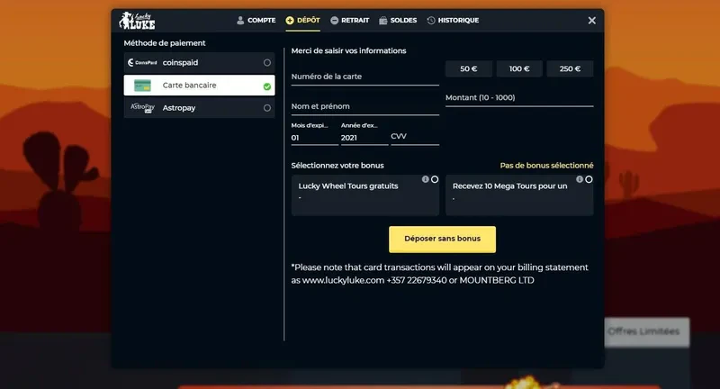720x389 pixels.
Task: Click the AstroPay logo icon
Action: (142, 108)
